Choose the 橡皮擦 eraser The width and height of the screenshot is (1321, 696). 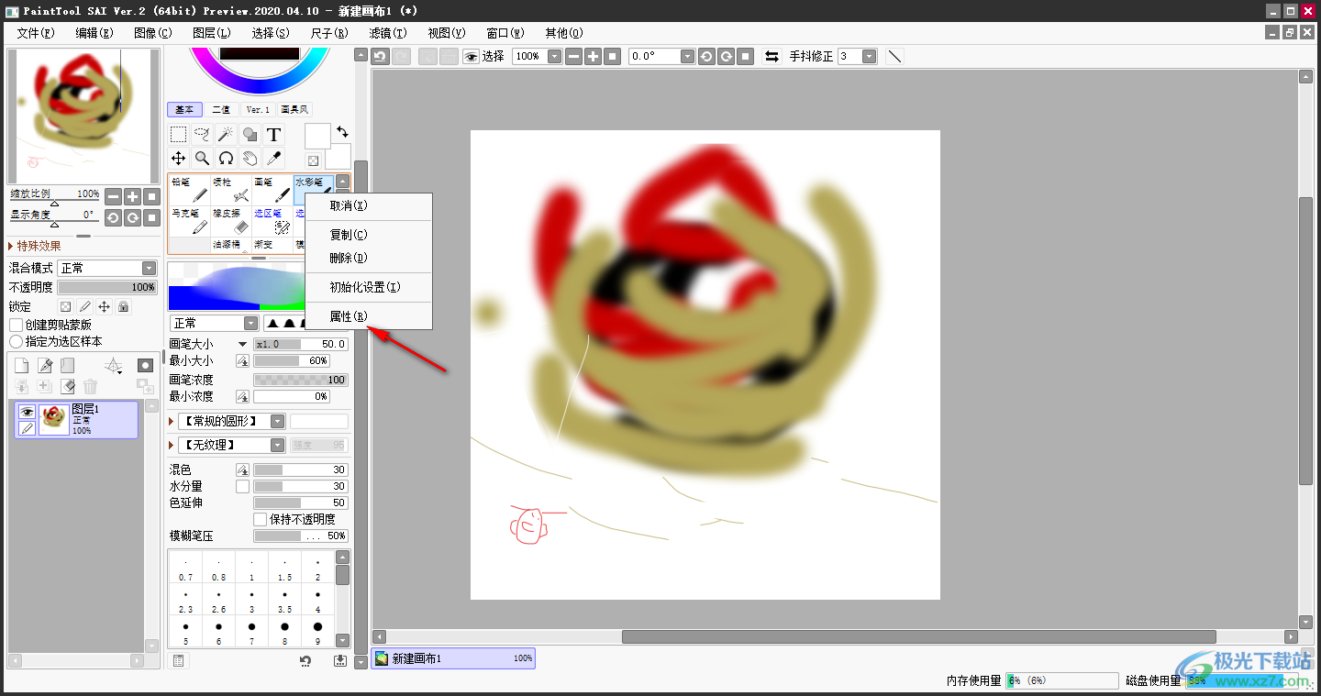231,221
